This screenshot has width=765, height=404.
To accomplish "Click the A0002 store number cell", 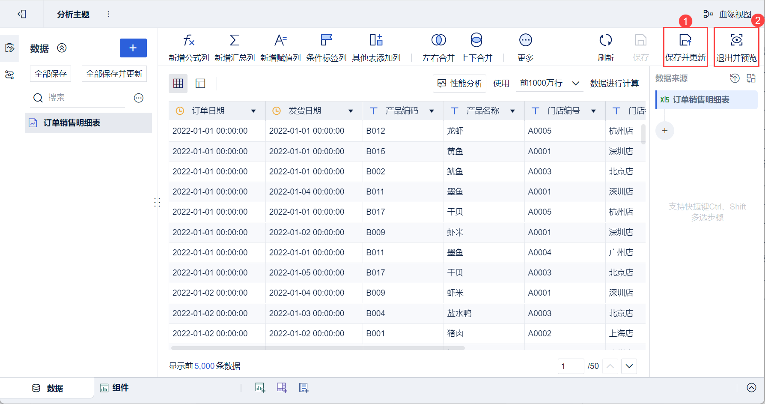I will 565,334.
